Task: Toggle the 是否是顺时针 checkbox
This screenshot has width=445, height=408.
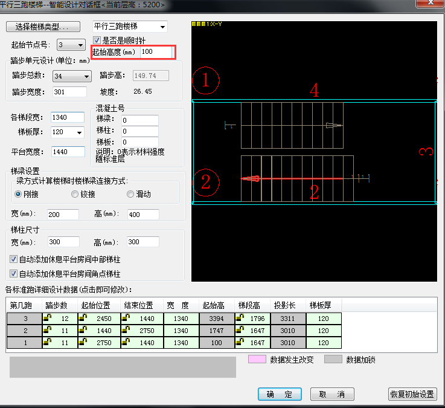Action: 97,40
